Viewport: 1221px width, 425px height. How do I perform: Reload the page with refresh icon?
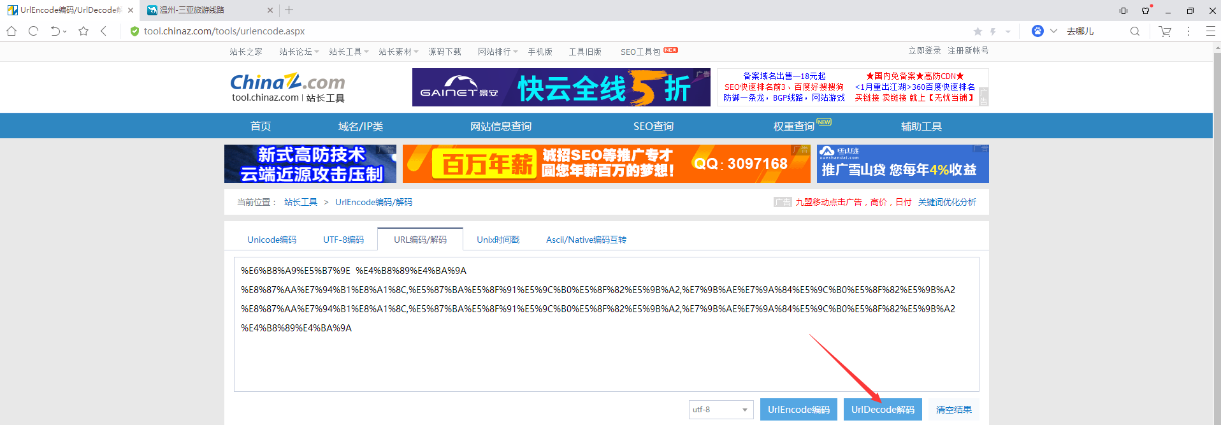[x=34, y=31]
